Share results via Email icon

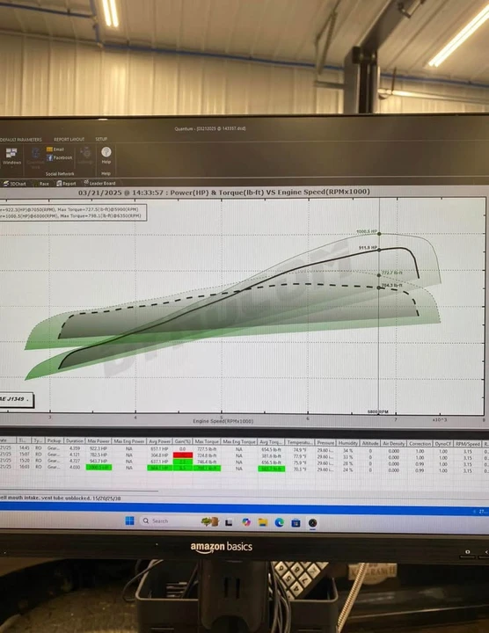tap(55, 149)
